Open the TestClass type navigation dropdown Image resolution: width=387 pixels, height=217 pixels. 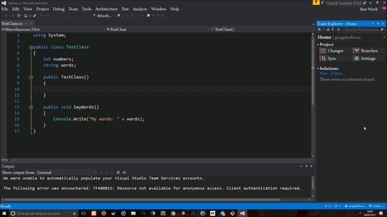click(x=158, y=30)
